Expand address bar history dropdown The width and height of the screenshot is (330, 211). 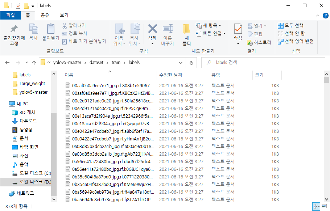[181, 63]
